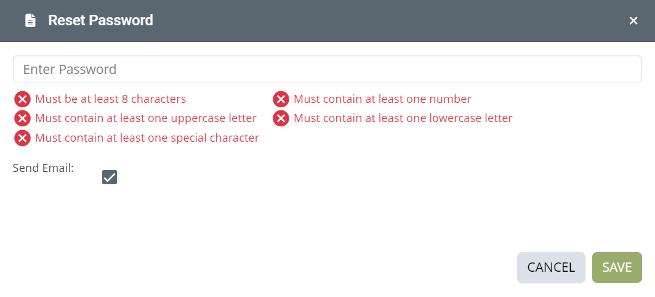
Task: Uncheck the Send Email checkbox
Action: (110, 177)
